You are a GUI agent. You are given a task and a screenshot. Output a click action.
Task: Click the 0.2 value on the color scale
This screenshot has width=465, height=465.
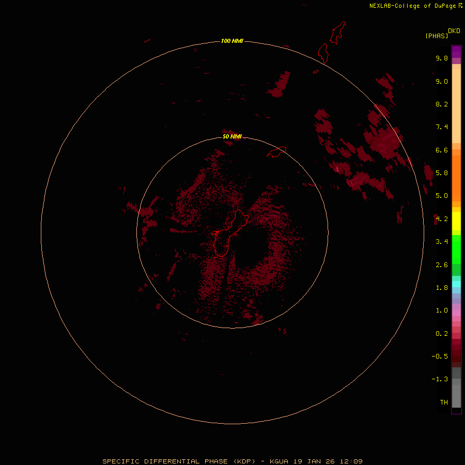[442, 334]
